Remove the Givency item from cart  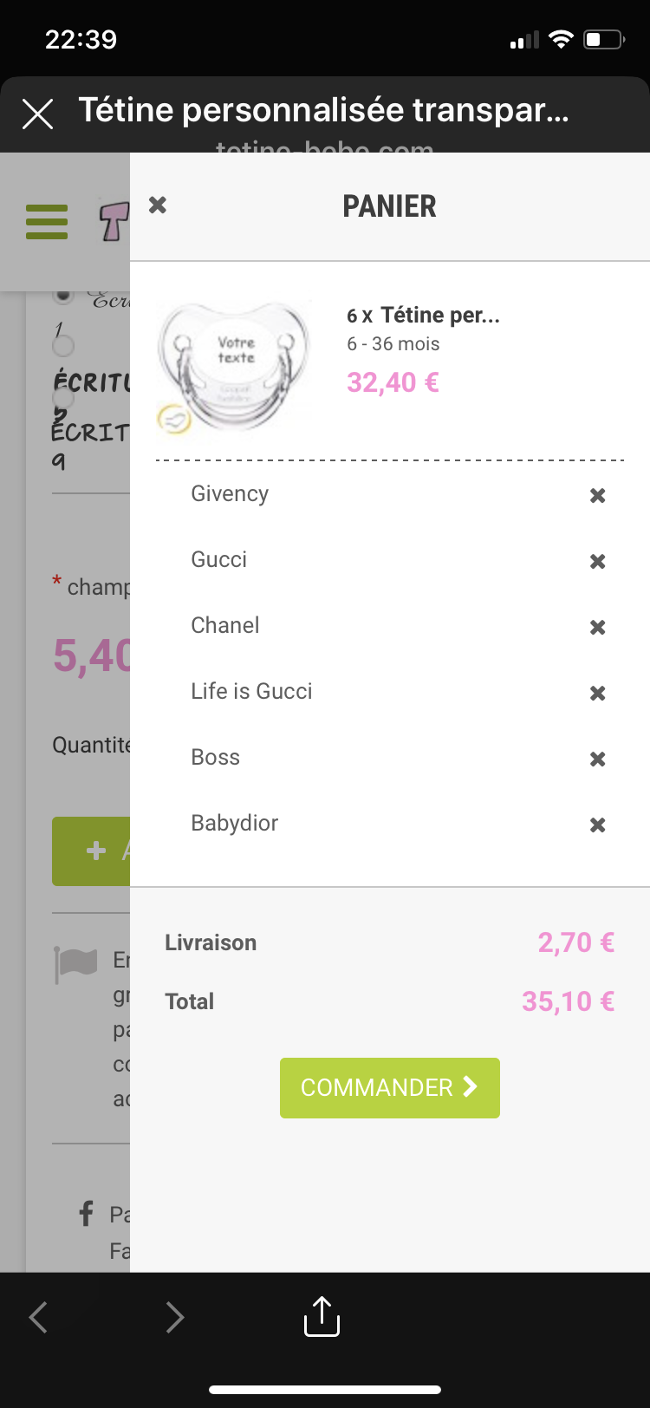click(x=597, y=496)
